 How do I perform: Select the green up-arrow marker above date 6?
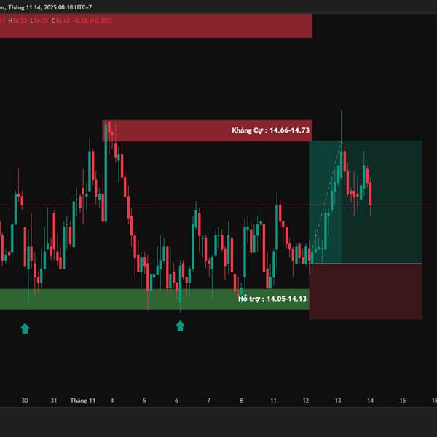180,326
